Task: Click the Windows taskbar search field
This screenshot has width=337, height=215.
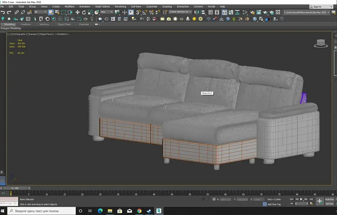Action: pyautogui.click(x=41, y=211)
